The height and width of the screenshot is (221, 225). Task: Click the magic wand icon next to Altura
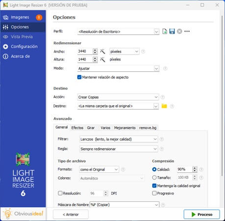coord(102,59)
